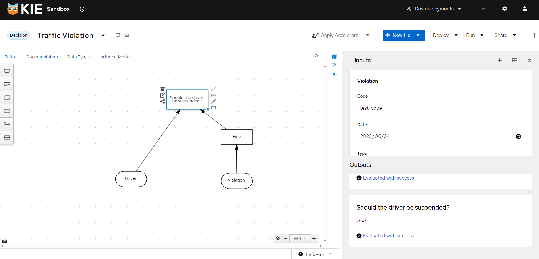539x259 pixels.
Task: Expand the Dev deployments dropdown
Action: 434,9
